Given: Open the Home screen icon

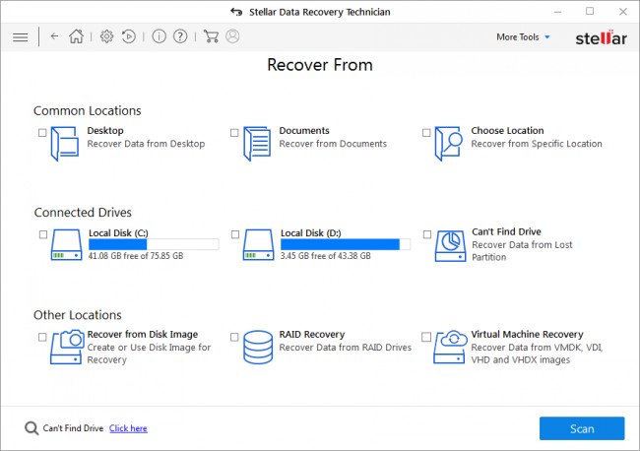Looking at the screenshot, I should tap(76, 36).
